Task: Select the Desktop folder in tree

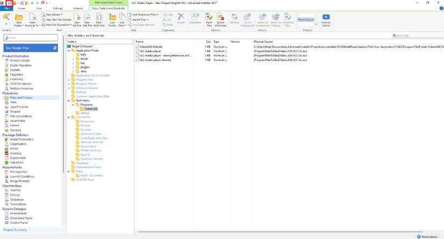Action: [81, 92]
